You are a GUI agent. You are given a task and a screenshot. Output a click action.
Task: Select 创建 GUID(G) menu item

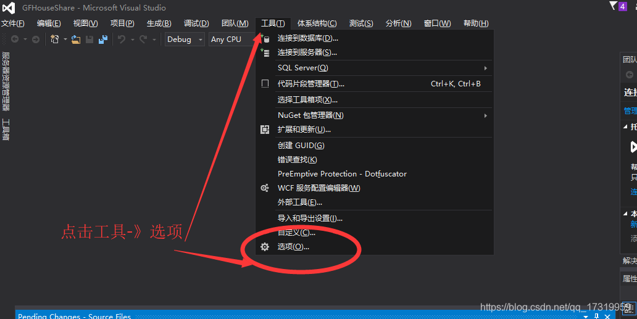pyautogui.click(x=375, y=145)
